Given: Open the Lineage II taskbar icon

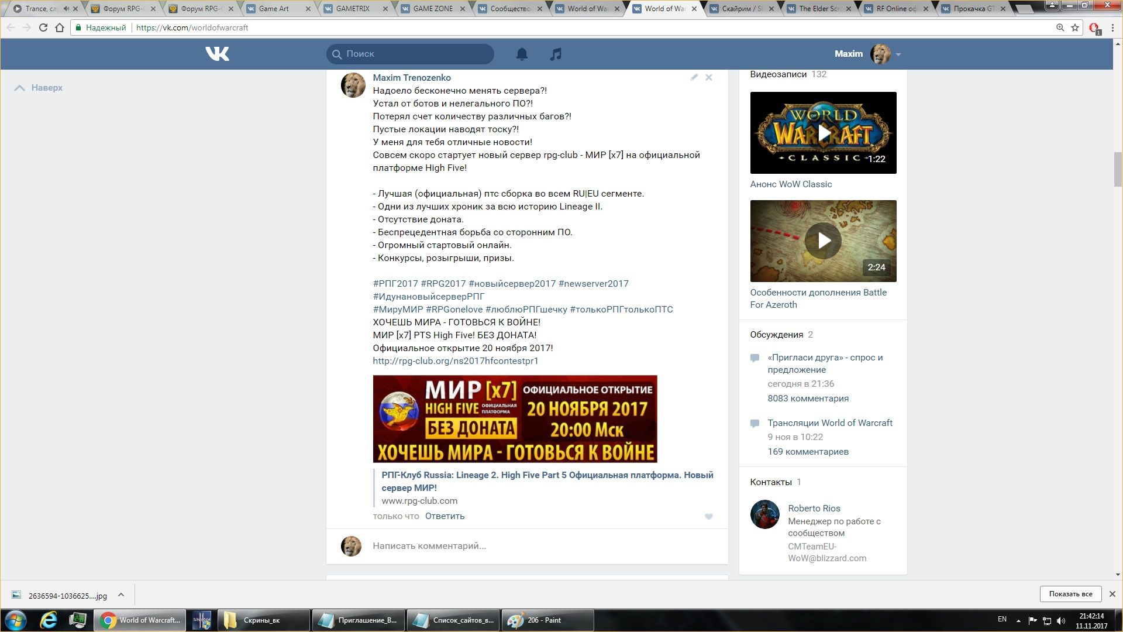Looking at the screenshot, I should coord(202,620).
